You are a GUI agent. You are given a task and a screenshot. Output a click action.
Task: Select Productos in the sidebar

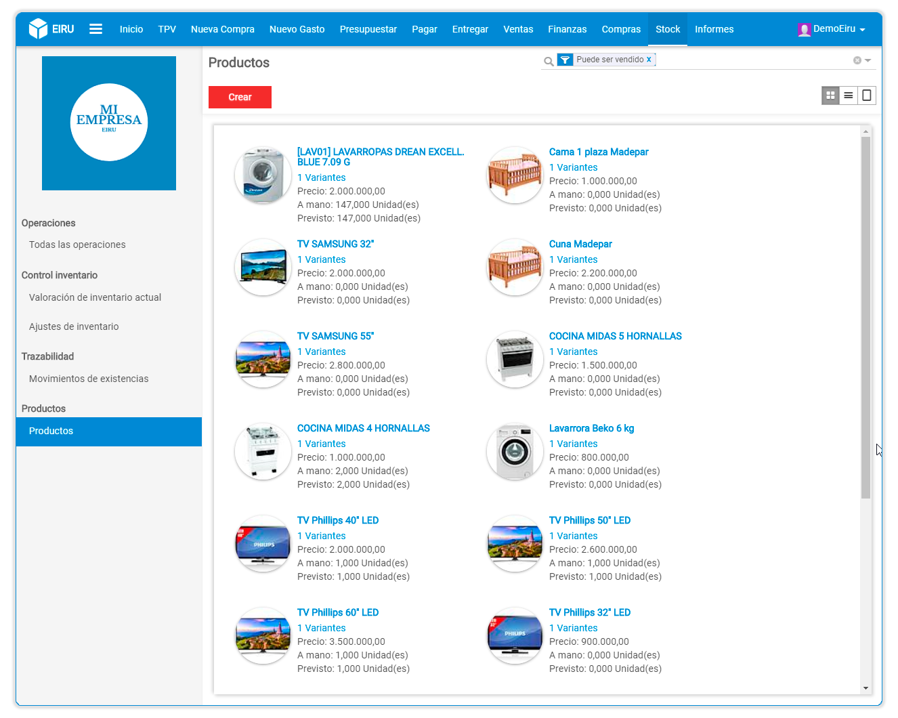108,431
